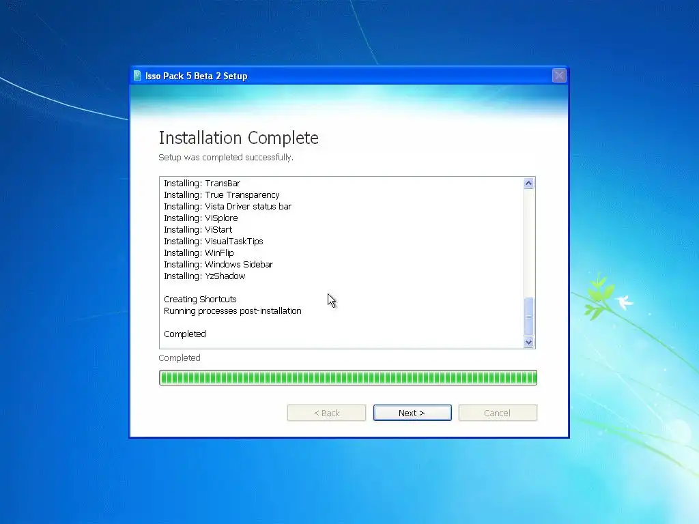Click the 'Isso Pack 5 Beta 2 Setup' title
This screenshot has height=524, width=699.
[x=196, y=76]
